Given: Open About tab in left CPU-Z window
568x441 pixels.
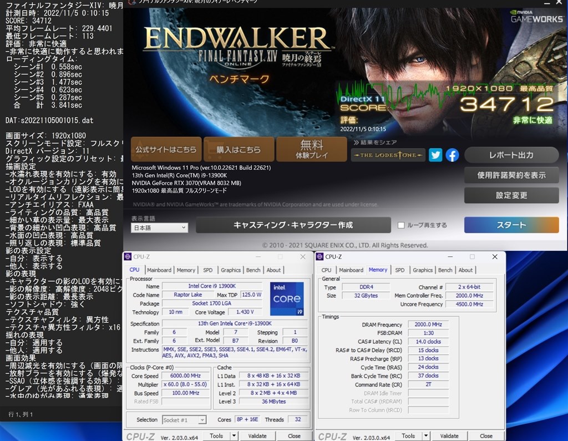Looking at the screenshot, I should [273, 270].
